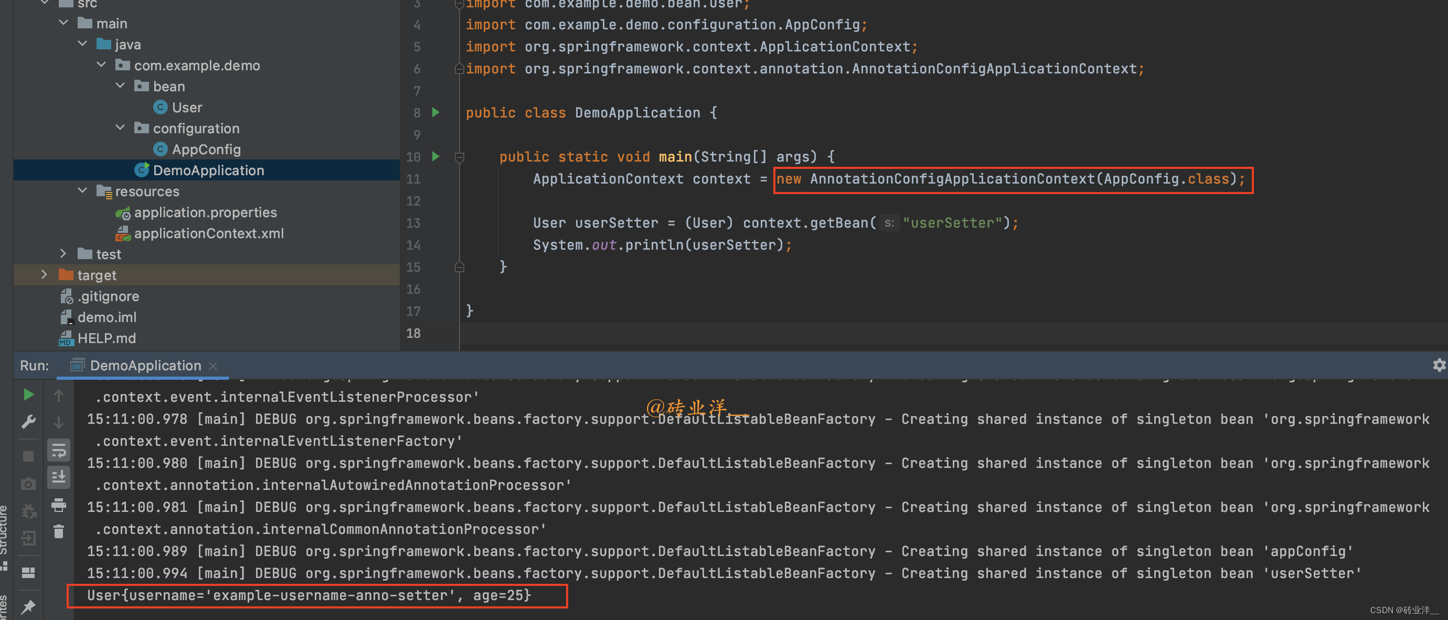Image resolution: width=1448 pixels, height=620 pixels.
Task: Rerun DemoApplication with the green play button
Action: click(x=28, y=395)
